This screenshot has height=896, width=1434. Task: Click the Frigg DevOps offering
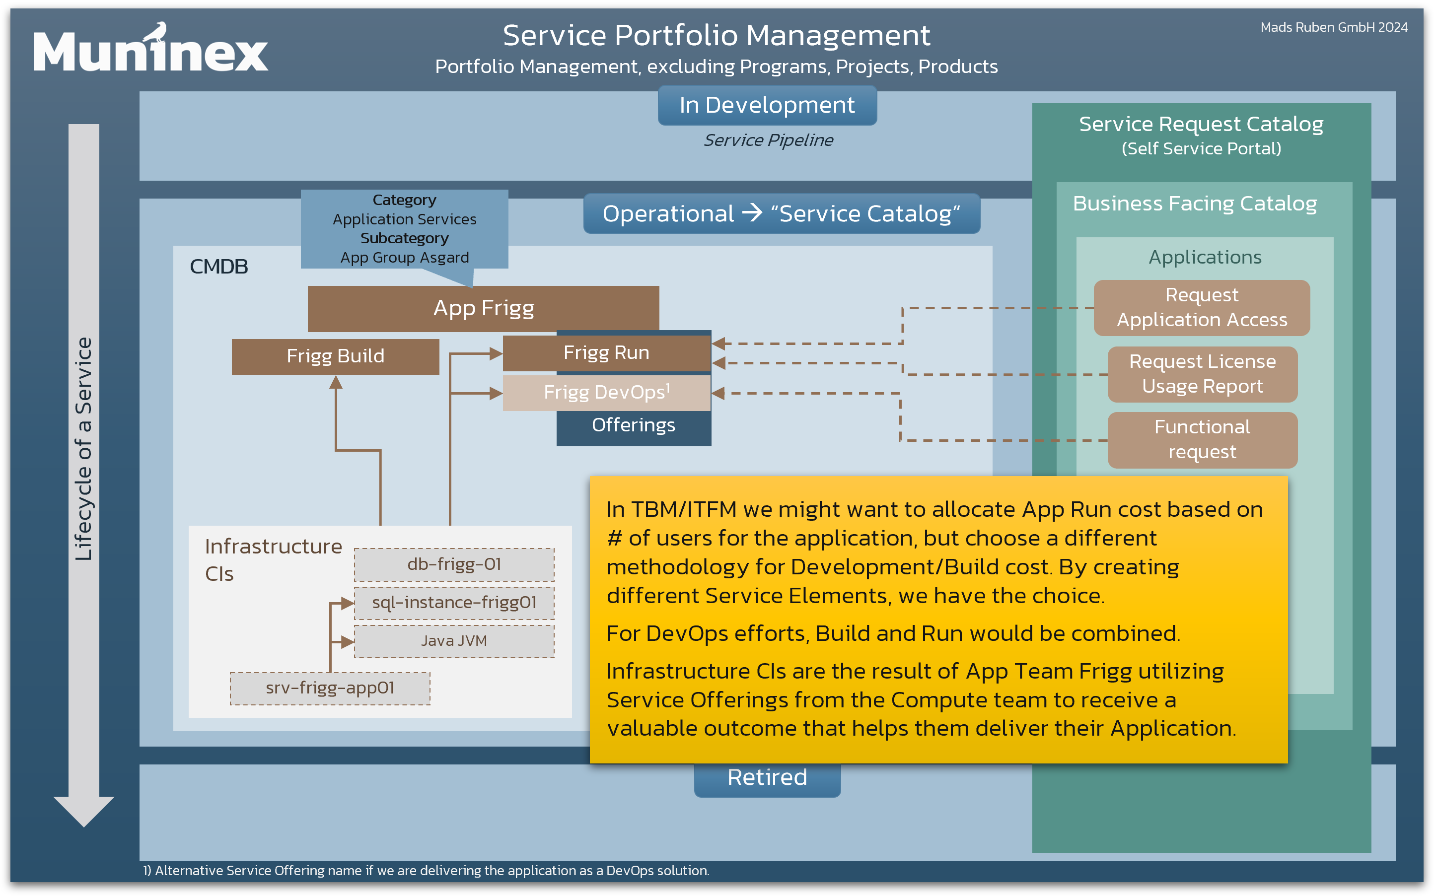coord(606,393)
